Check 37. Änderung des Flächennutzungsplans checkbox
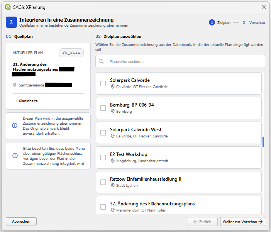The image size is (271, 232). tap(103, 207)
